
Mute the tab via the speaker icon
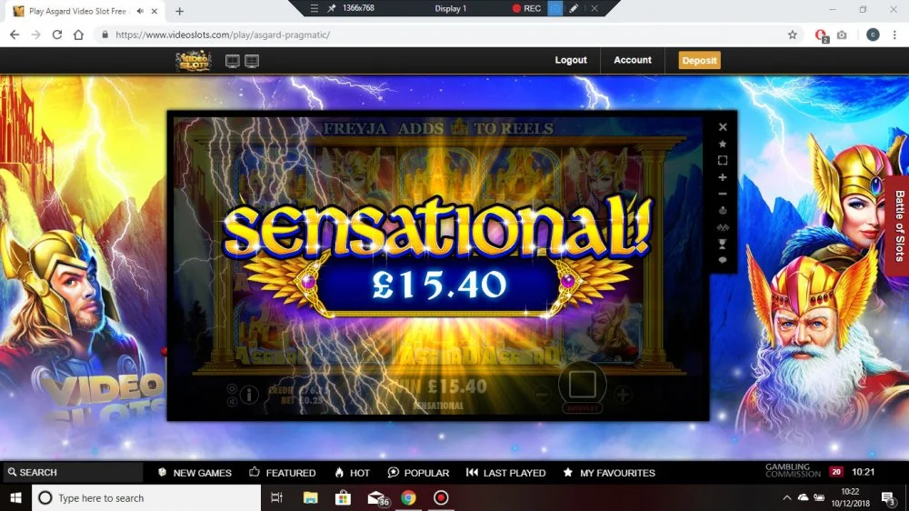pos(140,11)
